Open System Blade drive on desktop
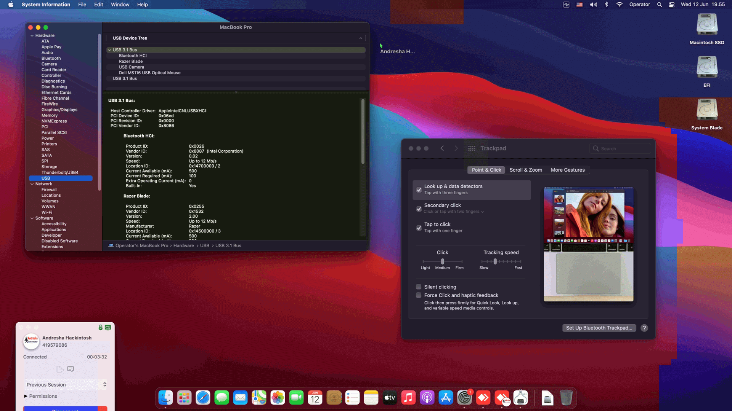The width and height of the screenshot is (732, 411). point(707,114)
